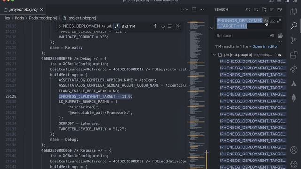Image resolution: width=301 pixels, height=169 pixels.
Task: Select the ios breadcrumb
Action: [8, 18]
